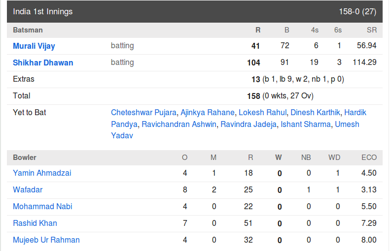Click the Batsman column header
Screen dimensions: 392x251
coord(28,30)
